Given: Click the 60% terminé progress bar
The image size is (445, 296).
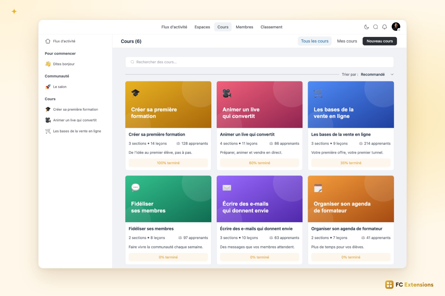Looking at the screenshot, I should [x=259, y=163].
